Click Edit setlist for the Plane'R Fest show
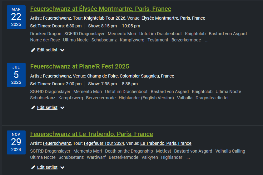The width and height of the screenshot is (263, 175). (x=47, y=107)
